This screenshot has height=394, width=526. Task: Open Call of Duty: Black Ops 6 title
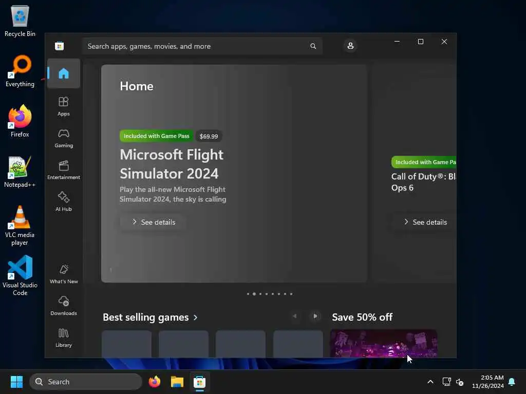coord(424,182)
